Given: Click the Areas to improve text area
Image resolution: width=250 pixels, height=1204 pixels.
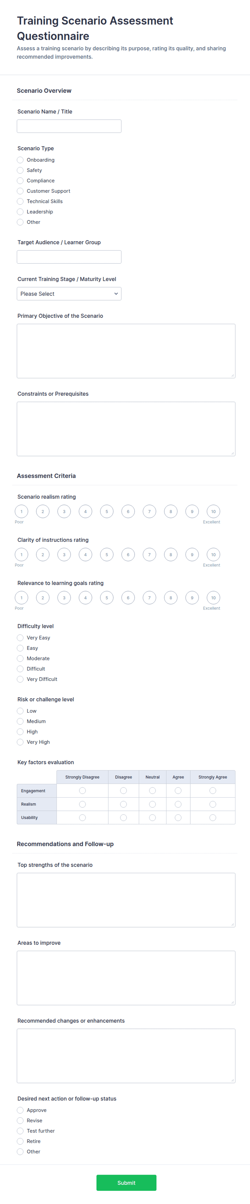Looking at the screenshot, I should [x=126, y=978].
